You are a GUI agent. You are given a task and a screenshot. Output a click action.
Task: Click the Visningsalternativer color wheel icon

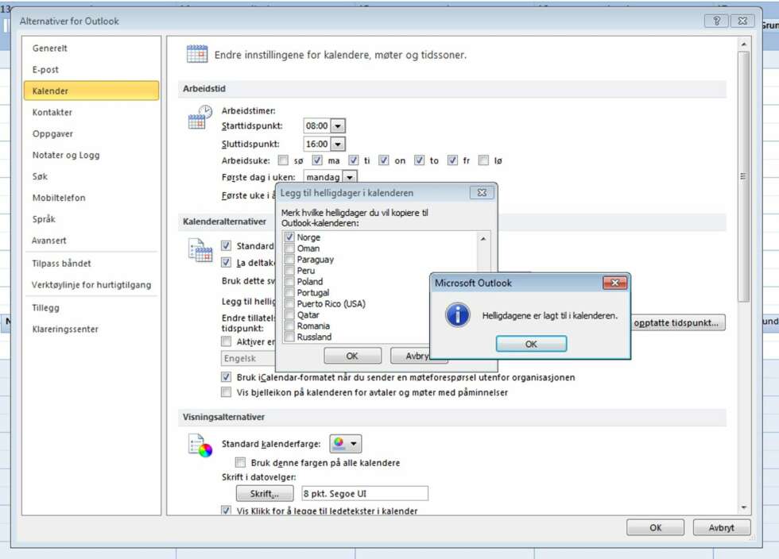pos(200,445)
